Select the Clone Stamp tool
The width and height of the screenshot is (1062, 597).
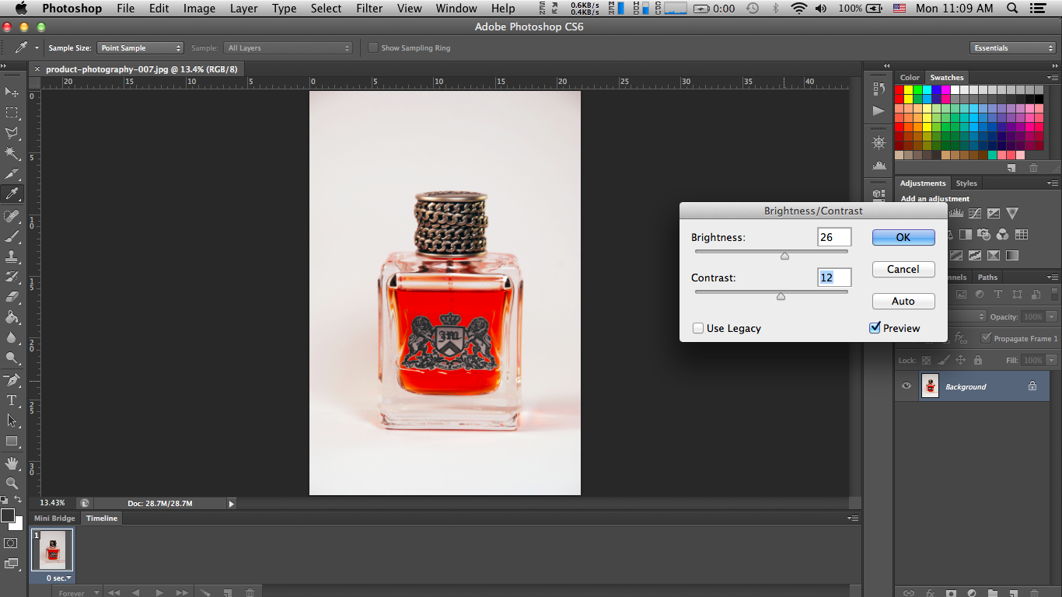[12, 256]
